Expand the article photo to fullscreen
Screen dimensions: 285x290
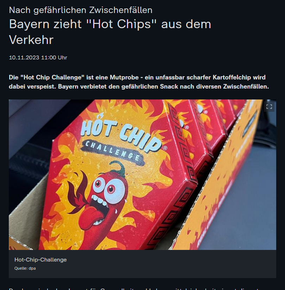pyautogui.click(x=269, y=107)
